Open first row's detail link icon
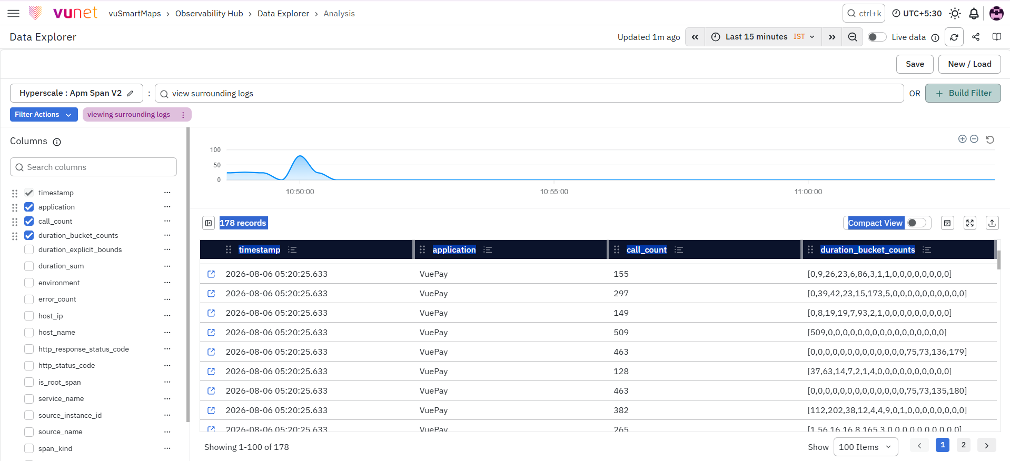 click(211, 274)
